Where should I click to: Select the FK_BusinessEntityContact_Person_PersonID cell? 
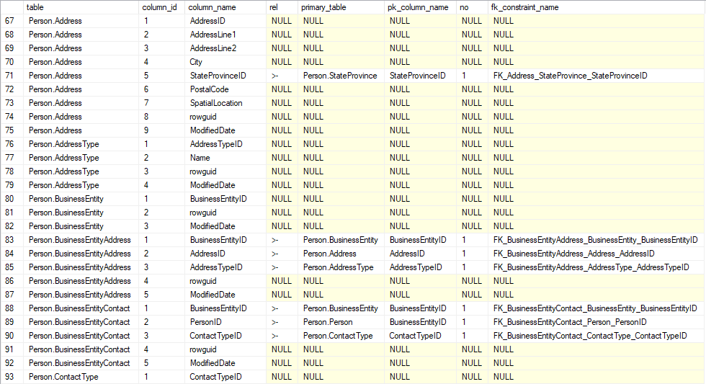tap(570, 322)
